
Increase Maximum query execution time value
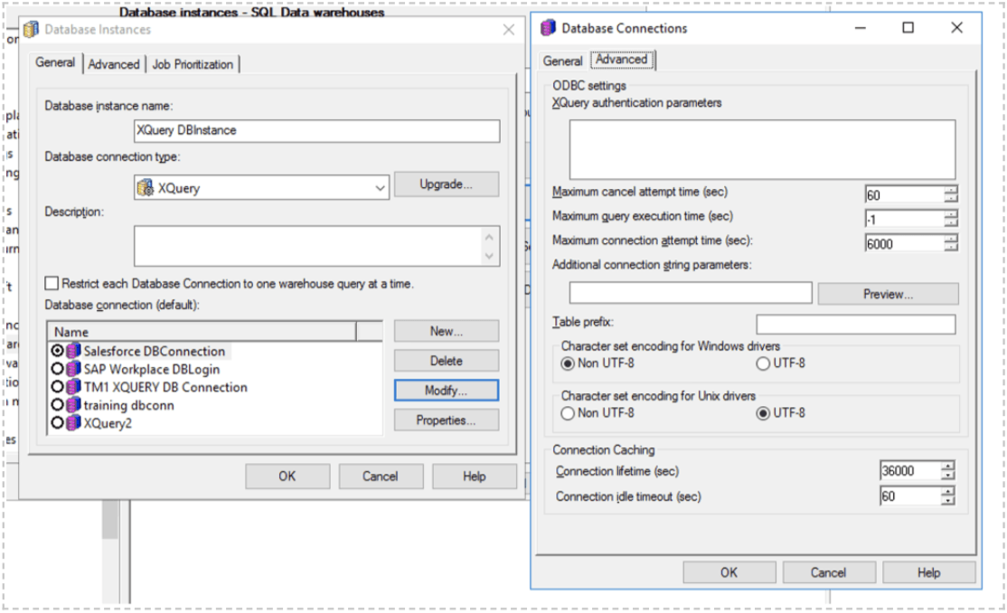950,214
